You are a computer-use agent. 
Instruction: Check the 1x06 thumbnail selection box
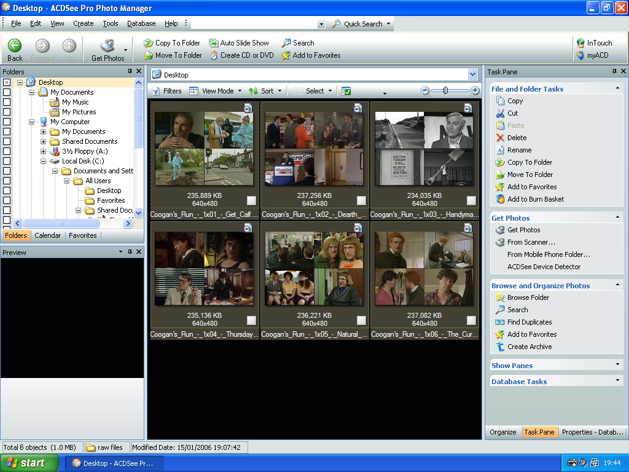tap(471, 320)
